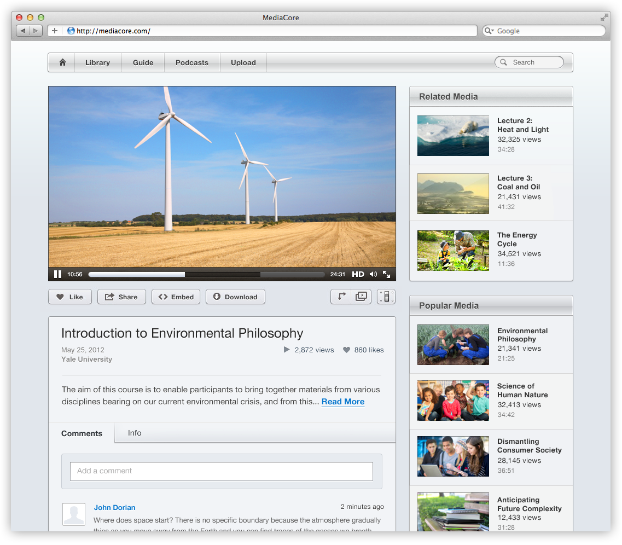Image resolution: width=622 pixels, height=545 pixels.
Task: Mute the video volume
Action: (373, 274)
